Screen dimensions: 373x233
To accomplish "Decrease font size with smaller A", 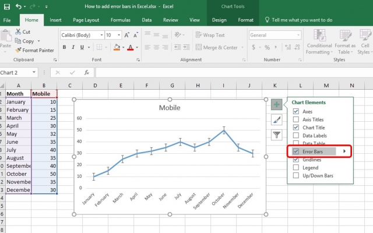I will click(136, 35).
